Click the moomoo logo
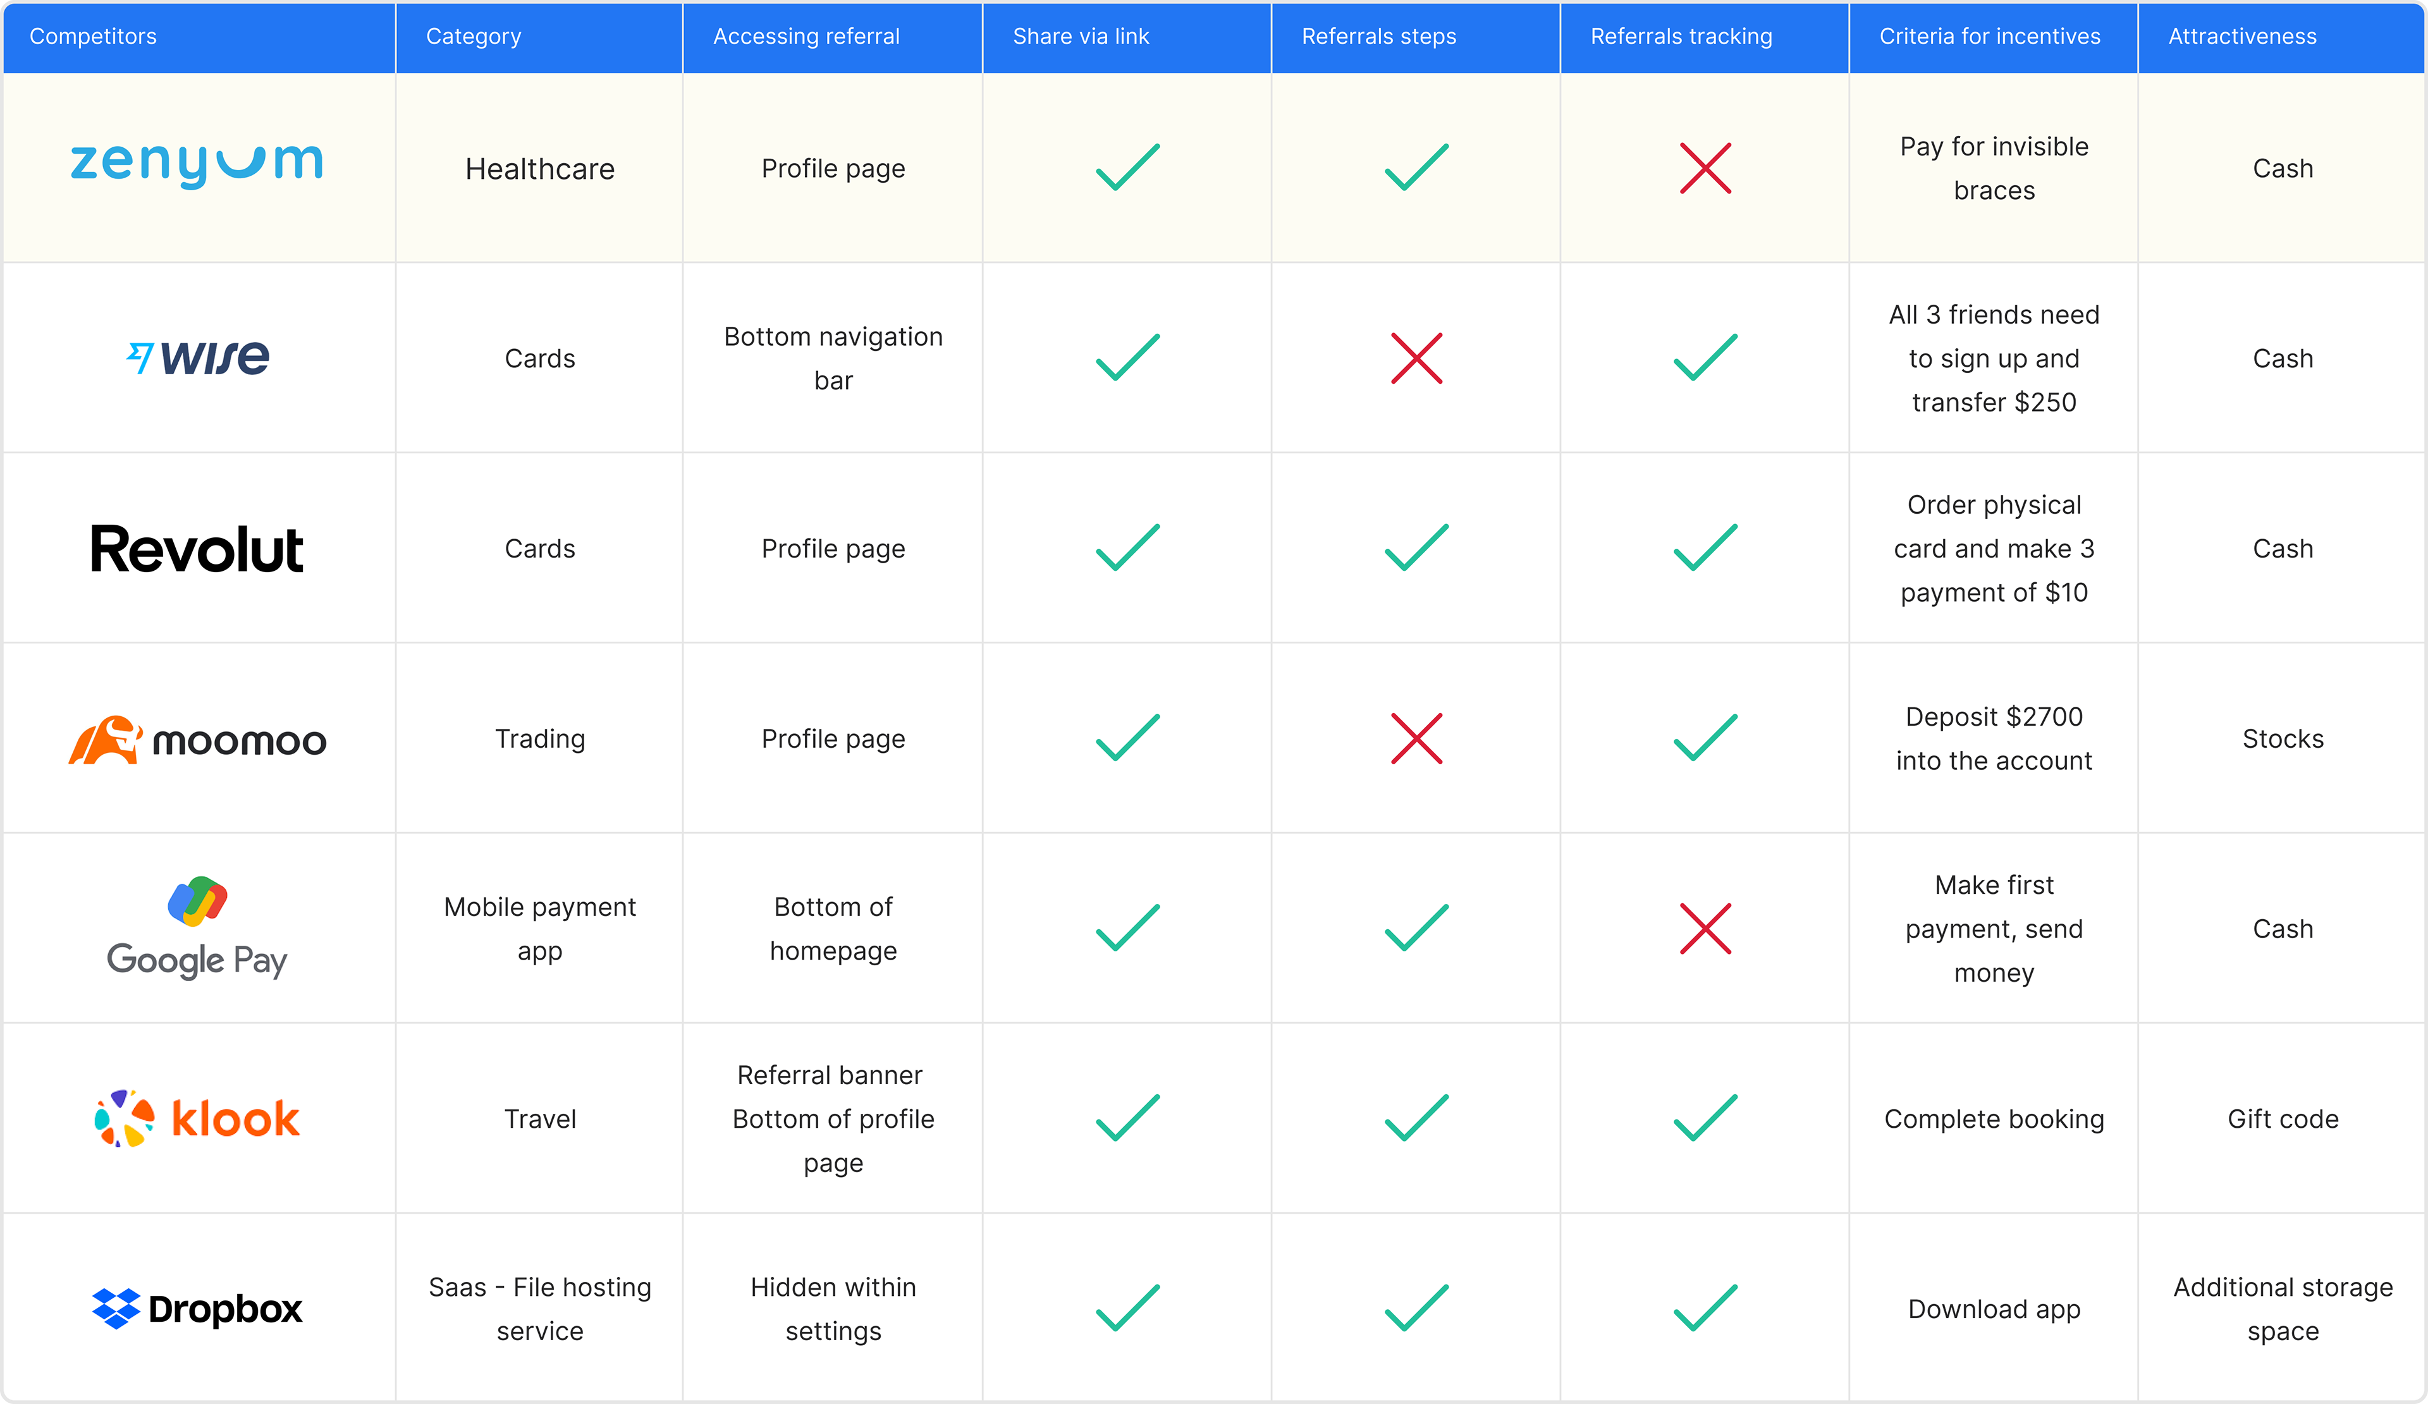2428x1404 pixels. pos(197,740)
